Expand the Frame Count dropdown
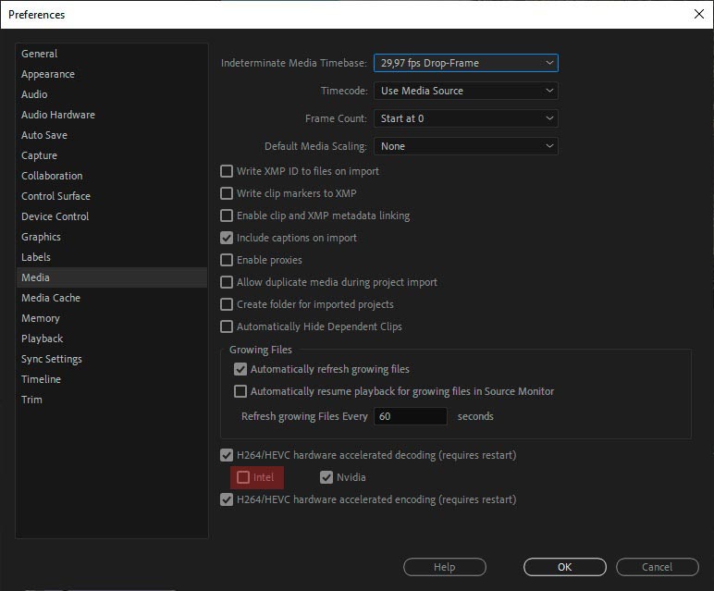Screen dimensions: 714x591 pos(466,118)
